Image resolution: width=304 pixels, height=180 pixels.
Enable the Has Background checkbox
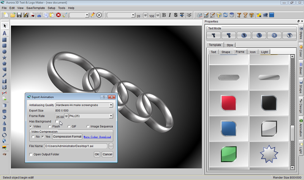tap(57, 121)
